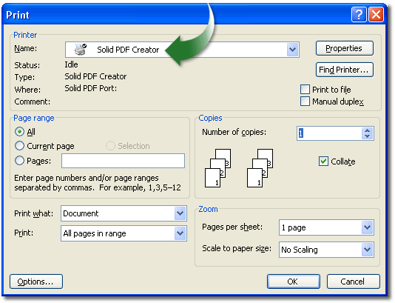Click in the Pages range text field
The image size is (395, 303).
tap(123, 161)
